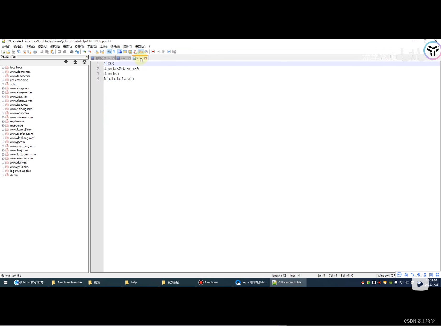
Task: Select the www.teach.mm tree item
Action: coord(20,76)
